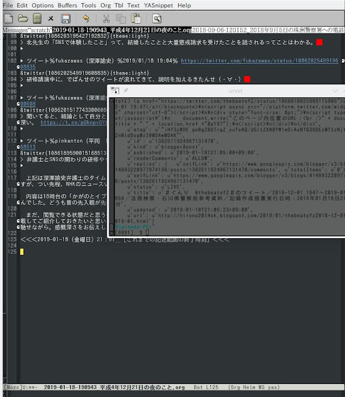Viewport: 345px width, 397px height.
Task: Toggle the heading triangle on line 115
Action: (22, 166)
